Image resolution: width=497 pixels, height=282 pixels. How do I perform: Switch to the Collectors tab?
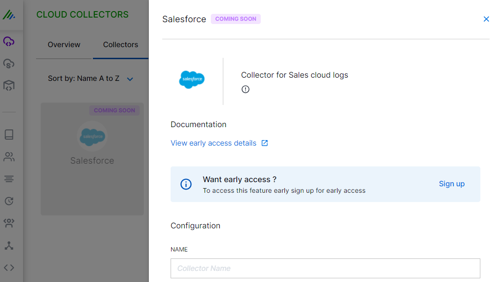pos(120,45)
